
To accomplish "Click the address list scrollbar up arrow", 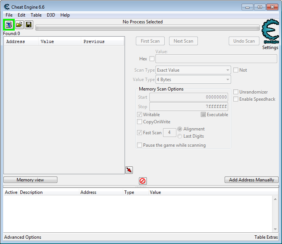I will click(x=275, y=199).
